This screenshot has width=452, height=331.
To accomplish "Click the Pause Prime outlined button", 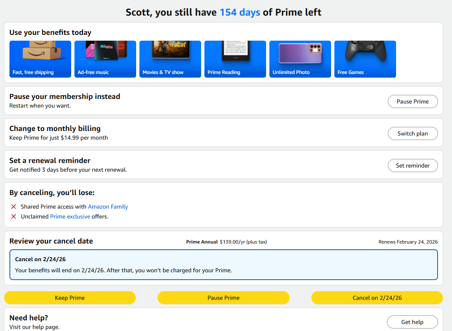I will [x=413, y=101].
